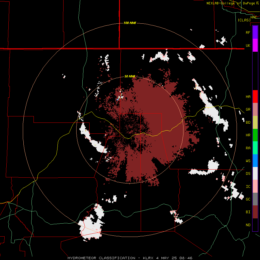Image resolution: width=260 pixels, height=260 pixels.
Task: Click the 'HHC' product code text
Action: (x=254, y=17)
